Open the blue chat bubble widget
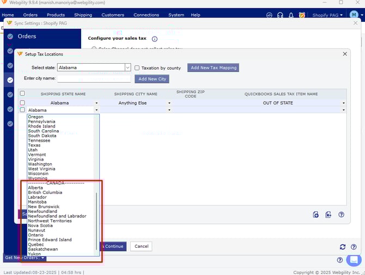365x275 pixels. point(354,260)
